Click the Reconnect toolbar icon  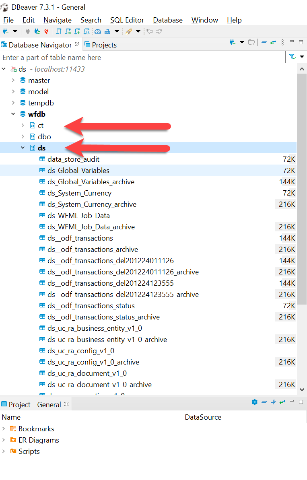click(x=37, y=31)
